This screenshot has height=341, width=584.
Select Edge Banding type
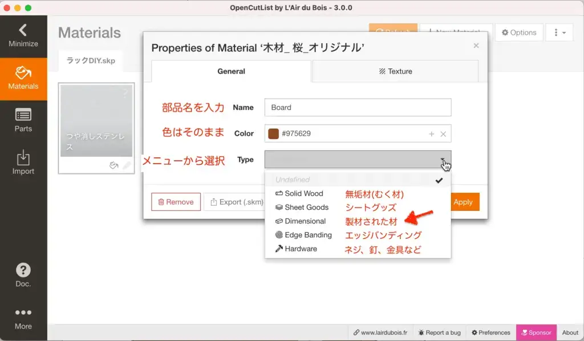point(358,235)
